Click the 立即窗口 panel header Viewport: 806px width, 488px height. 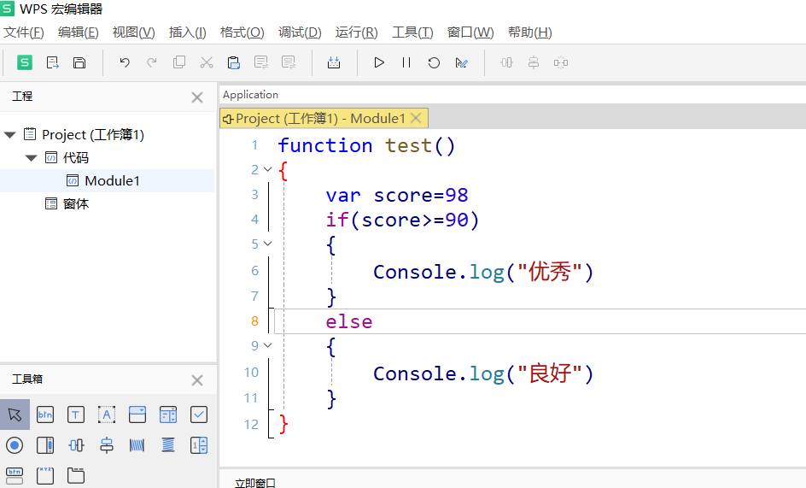point(255,483)
